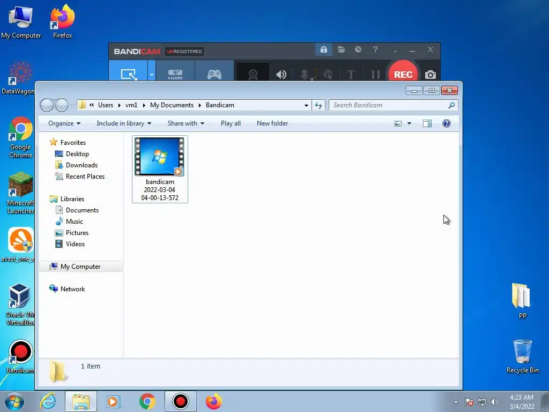The height and width of the screenshot is (412, 549).
Task: Open Google Chrome from taskbar
Action: 147,401
